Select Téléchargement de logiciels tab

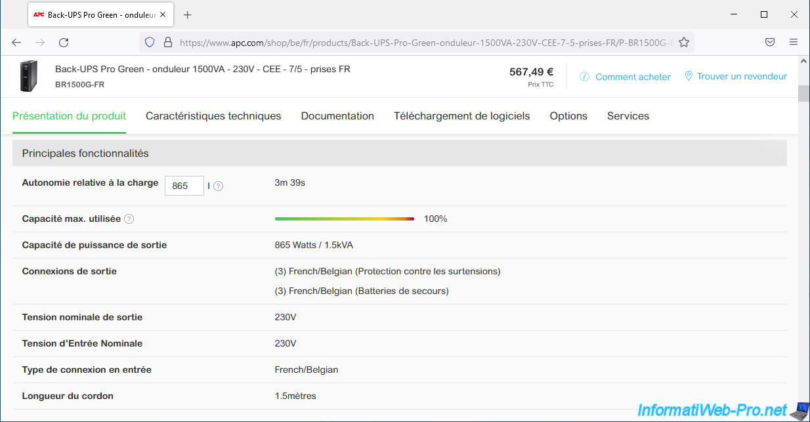(461, 116)
